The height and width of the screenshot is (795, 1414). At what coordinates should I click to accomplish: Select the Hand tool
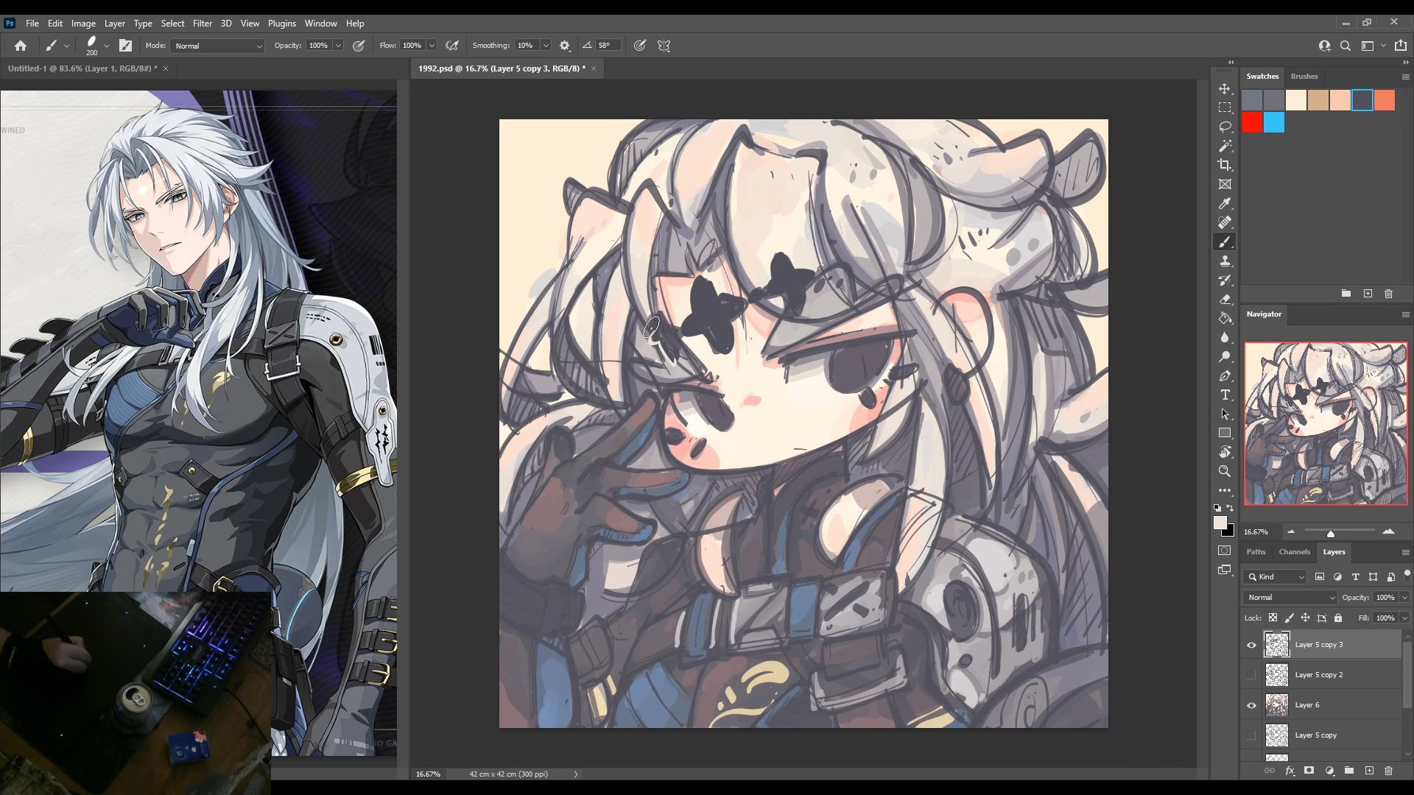1225,452
